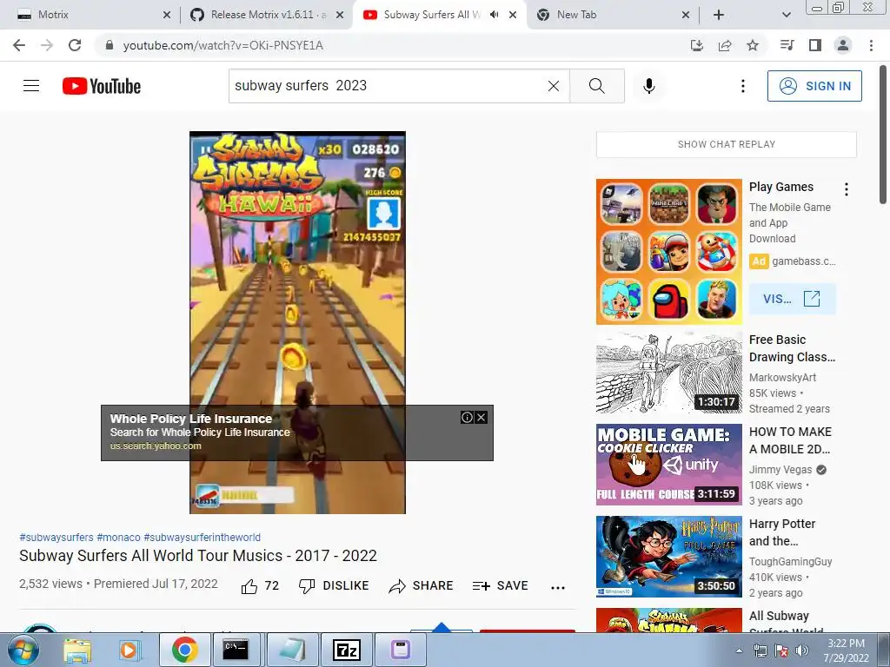This screenshot has height=667, width=890.
Task: Click the install/download page icon in address bar
Action: coord(696,45)
